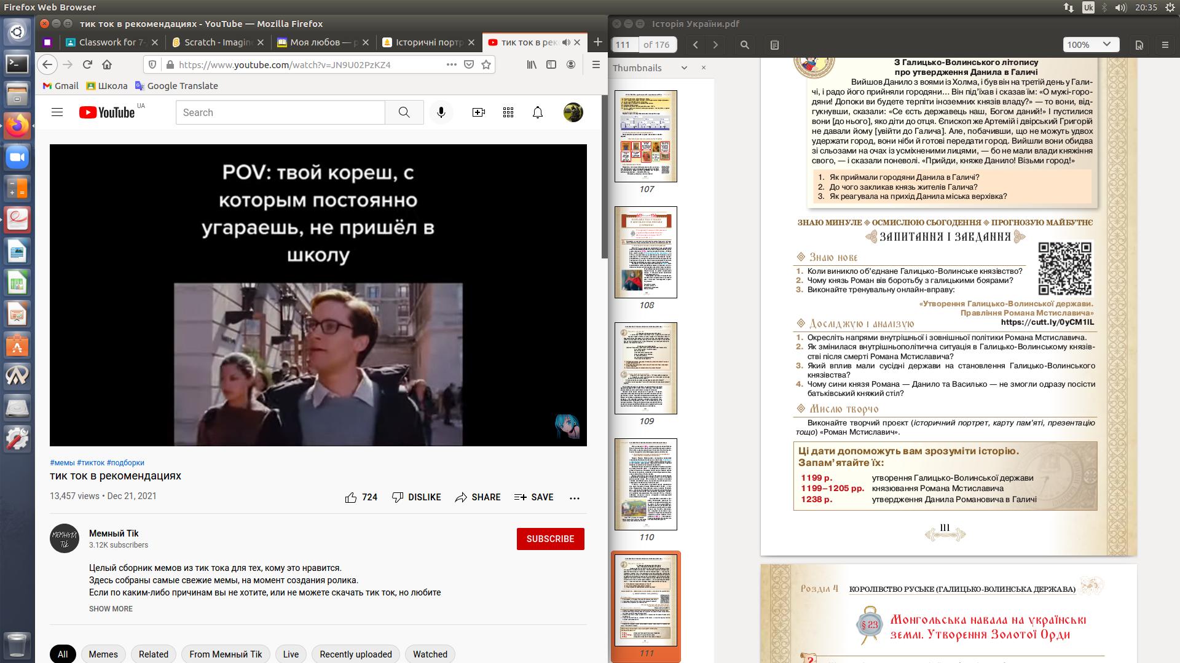Select the Memes filter chip
Viewport: 1180px width, 663px height.
tap(103, 654)
